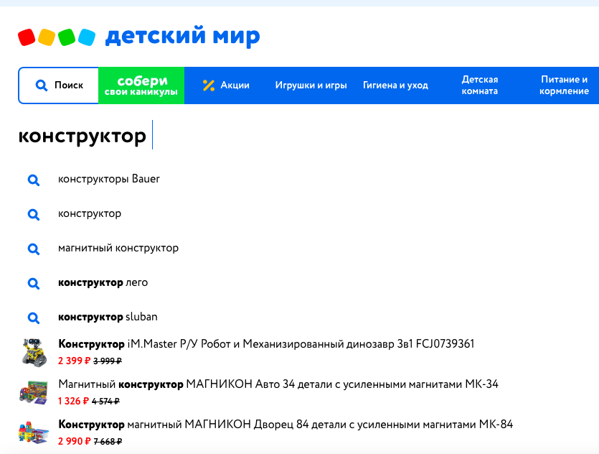
Task: Open Питание и кормление category
Action: point(564,85)
